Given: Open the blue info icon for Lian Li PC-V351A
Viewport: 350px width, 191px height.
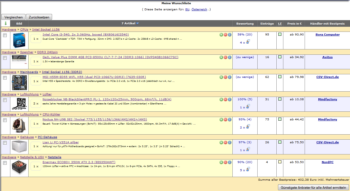Looking at the screenshot, I should click(230, 142).
